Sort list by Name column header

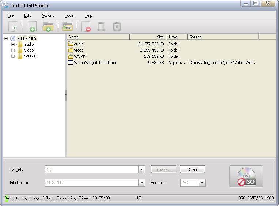click(x=98, y=37)
